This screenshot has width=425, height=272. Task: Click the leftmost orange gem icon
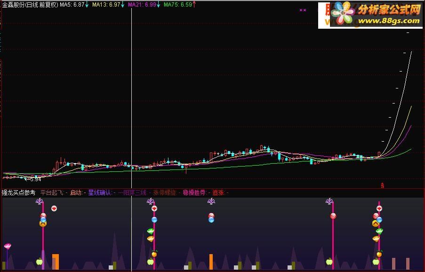[151, 239]
